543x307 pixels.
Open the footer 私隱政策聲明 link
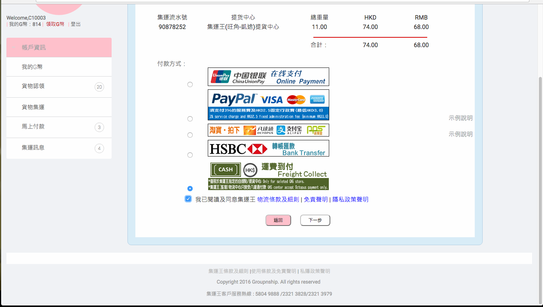point(315,271)
